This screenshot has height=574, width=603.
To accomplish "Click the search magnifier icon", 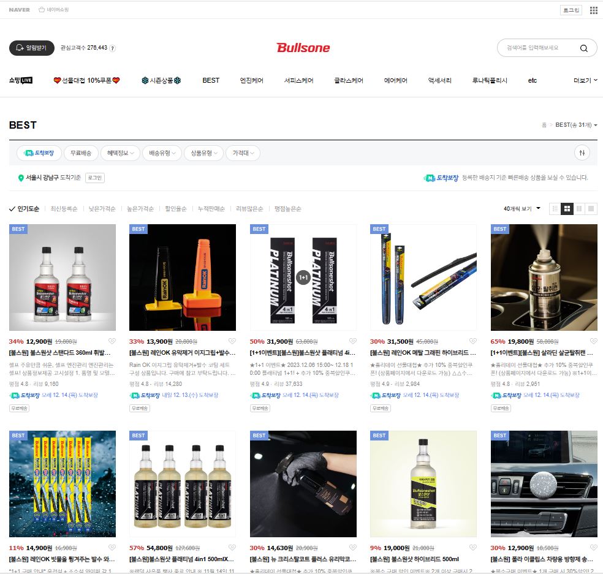I will click(583, 48).
